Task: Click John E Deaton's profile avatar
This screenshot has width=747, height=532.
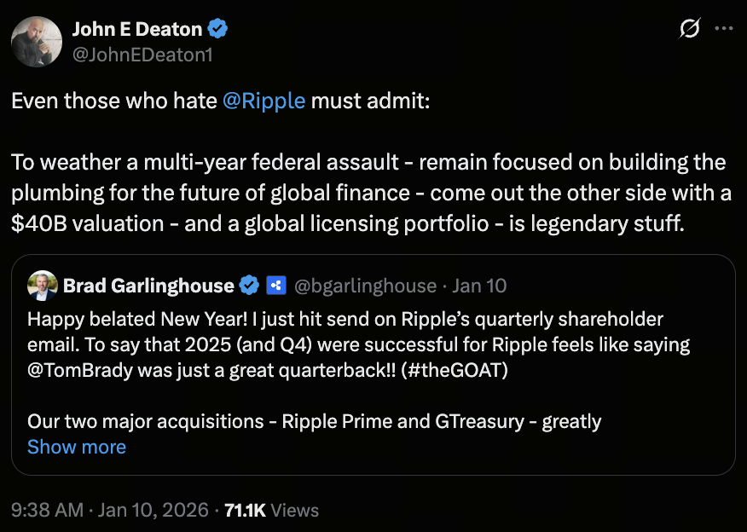Action: pos(37,41)
